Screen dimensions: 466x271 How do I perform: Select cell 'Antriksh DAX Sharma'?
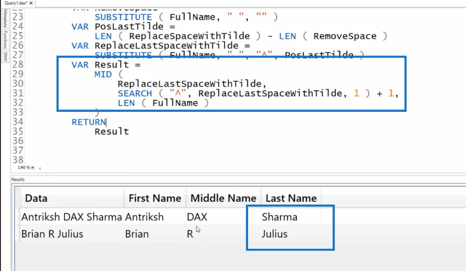72,217
